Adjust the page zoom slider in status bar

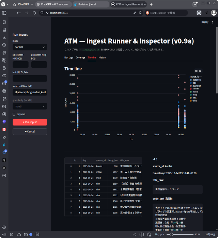pos(172,234)
